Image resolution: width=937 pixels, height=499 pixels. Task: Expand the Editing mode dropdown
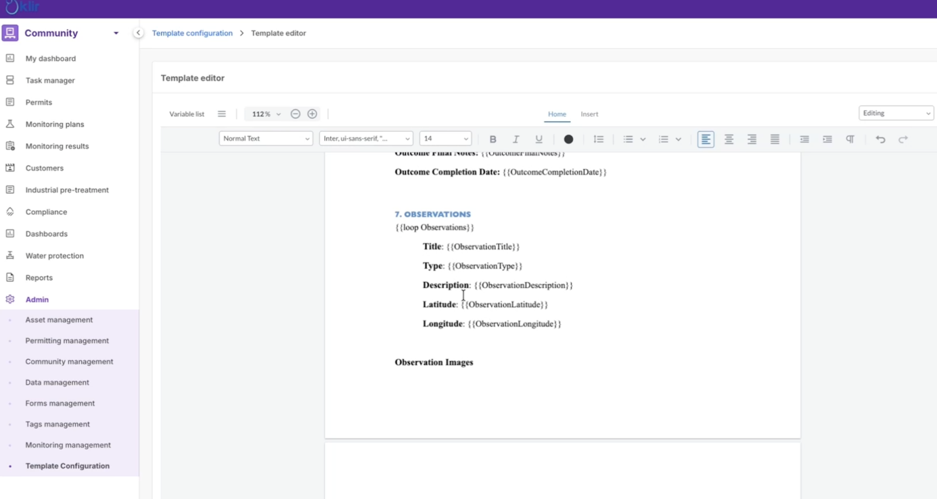point(895,113)
